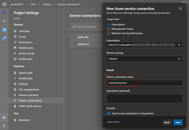The width and height of the screenshot is (189, 130).
Task: Select the LoLFx-GH service connection
Action: pyautogui.click(x=83, y=37)
